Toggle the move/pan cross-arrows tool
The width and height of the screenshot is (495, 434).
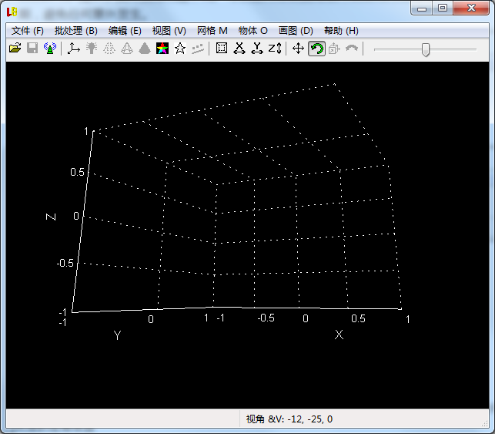(x=299, y=49)
